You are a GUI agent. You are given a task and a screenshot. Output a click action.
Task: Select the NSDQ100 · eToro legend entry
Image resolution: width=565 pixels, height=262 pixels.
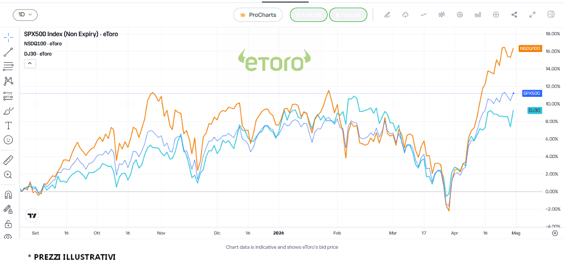coord(43,44)
